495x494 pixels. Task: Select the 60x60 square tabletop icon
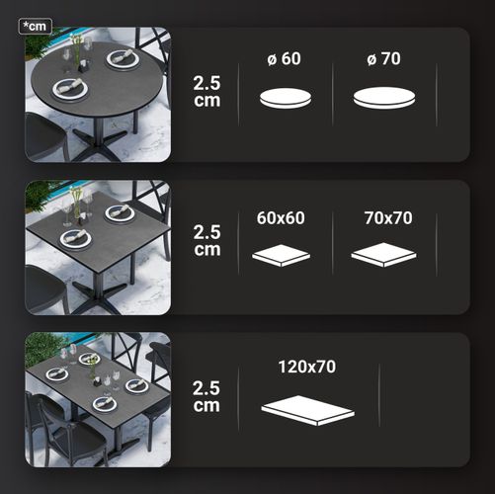point(281,256)
